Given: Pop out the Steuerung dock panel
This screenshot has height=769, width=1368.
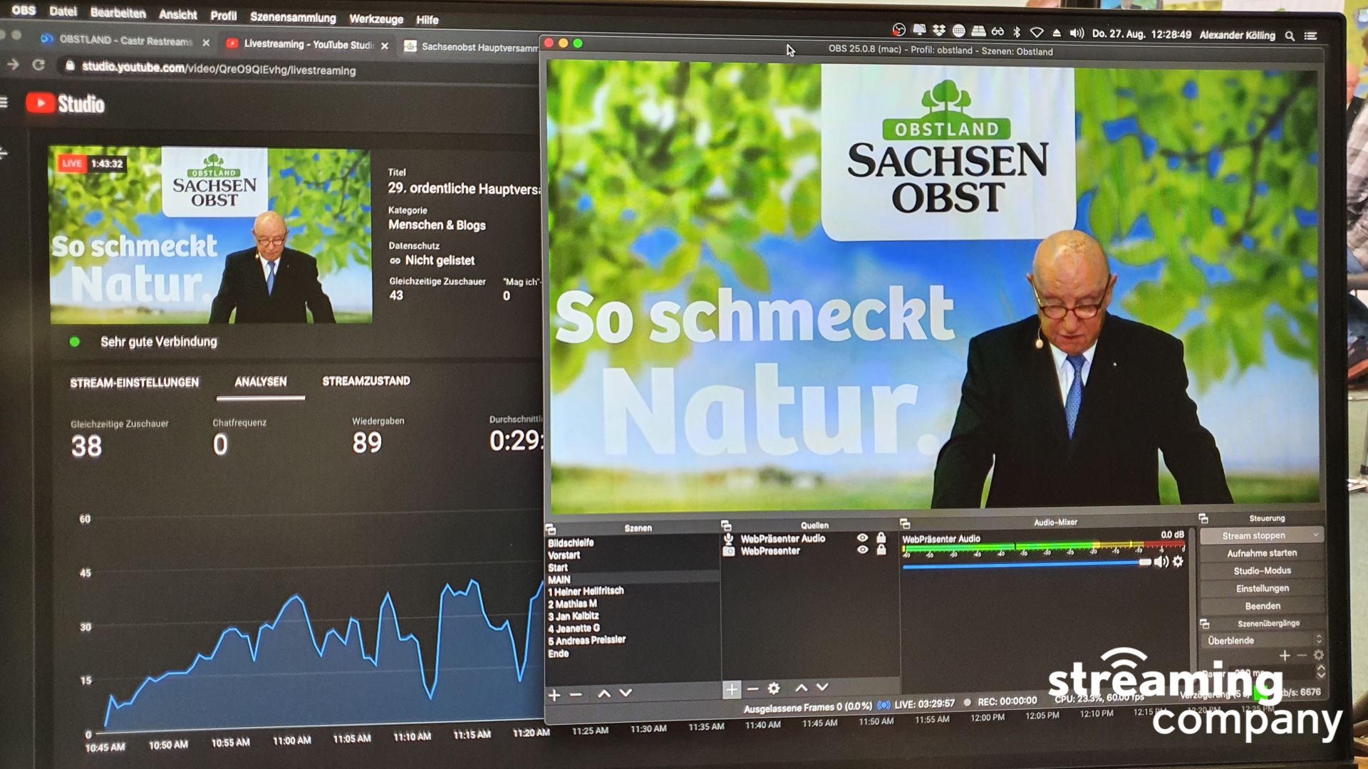Looking at the screenshot, I should [x=1203, y=519].
